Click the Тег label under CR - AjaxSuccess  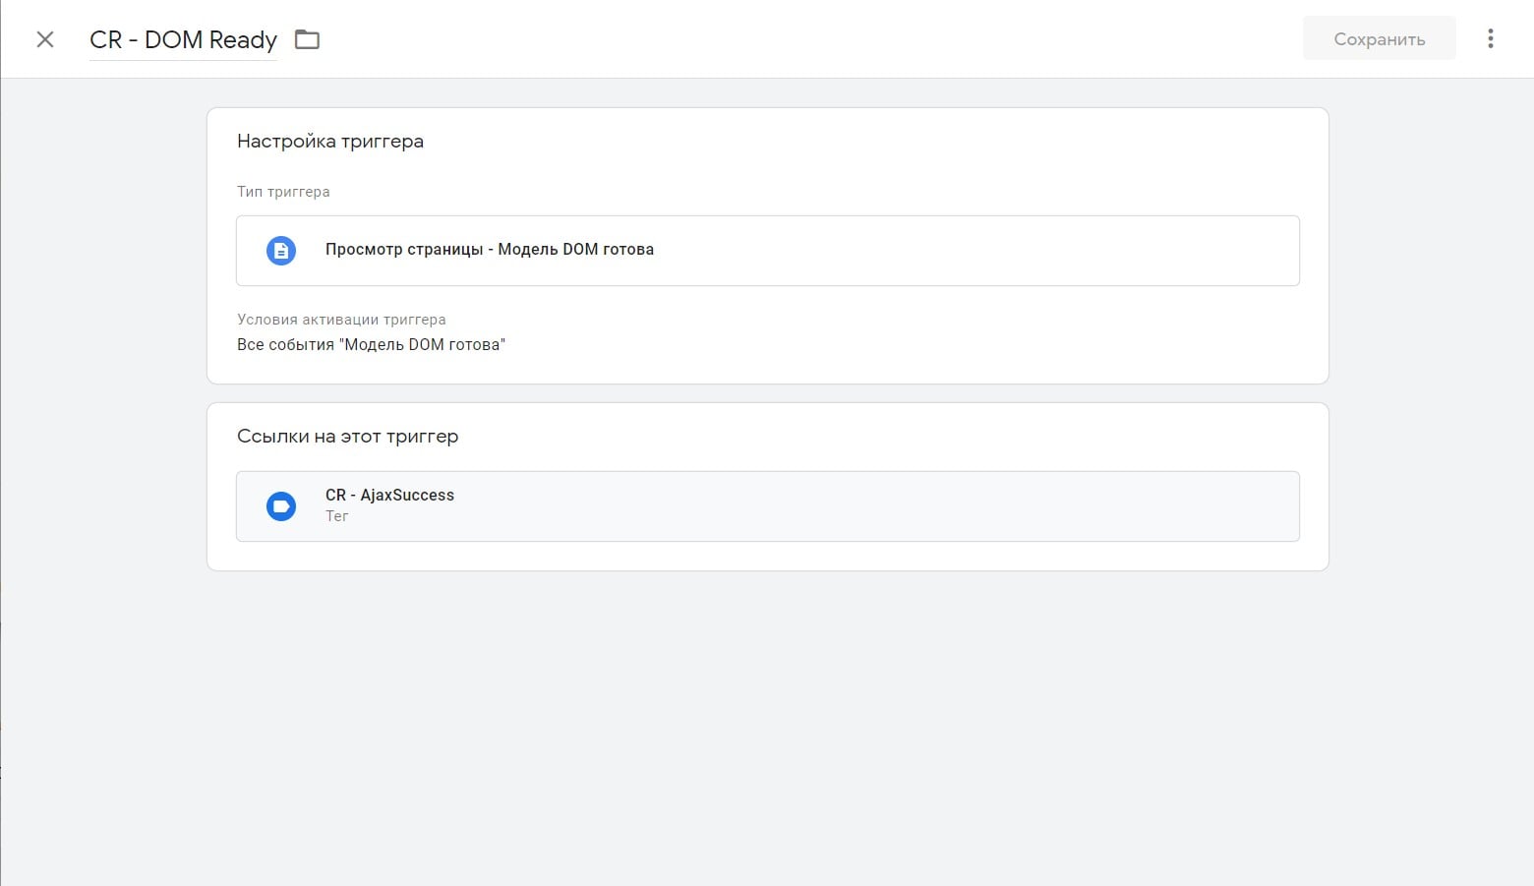click(336, 516)
